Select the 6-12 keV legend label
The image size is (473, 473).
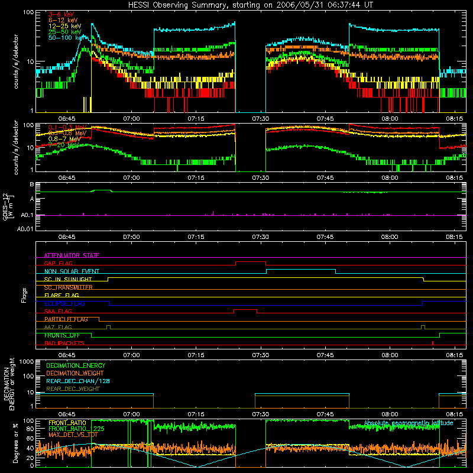coord(63,20)
